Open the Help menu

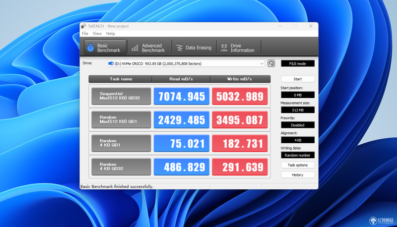110,33
